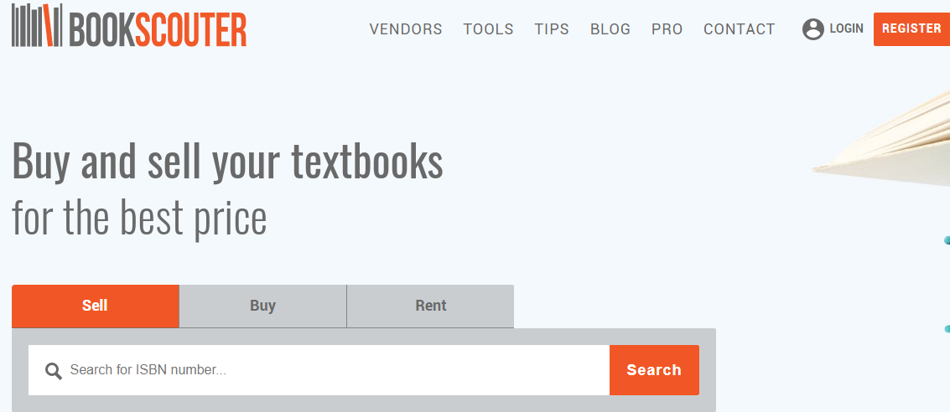Image resolution: width=950 pixels, height=412 pixels.
Task: Open the Blog link
Action: [610, 29]
